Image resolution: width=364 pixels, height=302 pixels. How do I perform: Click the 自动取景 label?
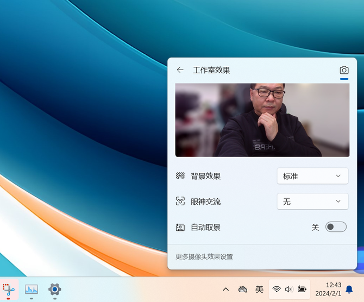(x=206, y=227)
